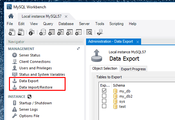Reconnect to DBMS toolbar icon
The width and height of the screenshot is (175, 120).
point(100,32)
